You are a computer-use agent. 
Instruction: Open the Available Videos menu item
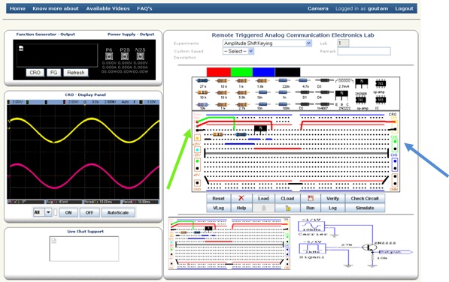coord(108,8)
